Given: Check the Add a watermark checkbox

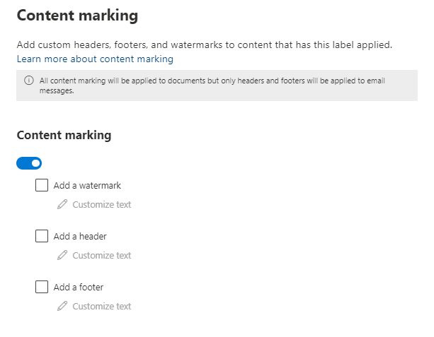Looking at the screenshot, I should 42,185.
